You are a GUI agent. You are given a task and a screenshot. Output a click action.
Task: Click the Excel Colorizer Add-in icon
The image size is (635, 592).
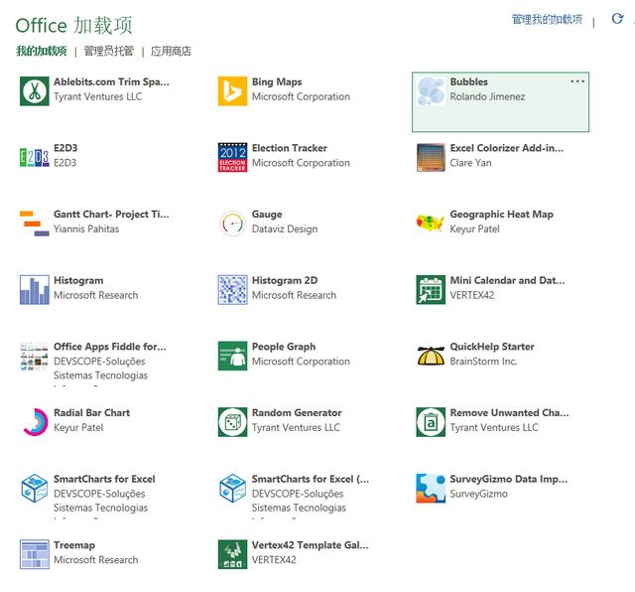tap(431, 157)
